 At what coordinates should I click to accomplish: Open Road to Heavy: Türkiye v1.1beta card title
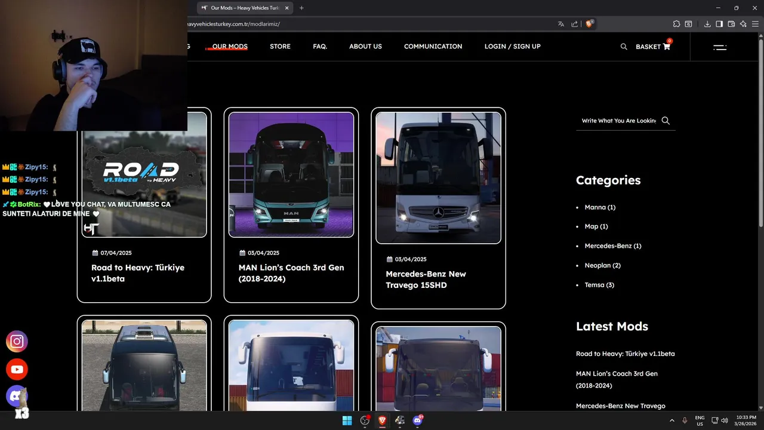pos(138,273)
